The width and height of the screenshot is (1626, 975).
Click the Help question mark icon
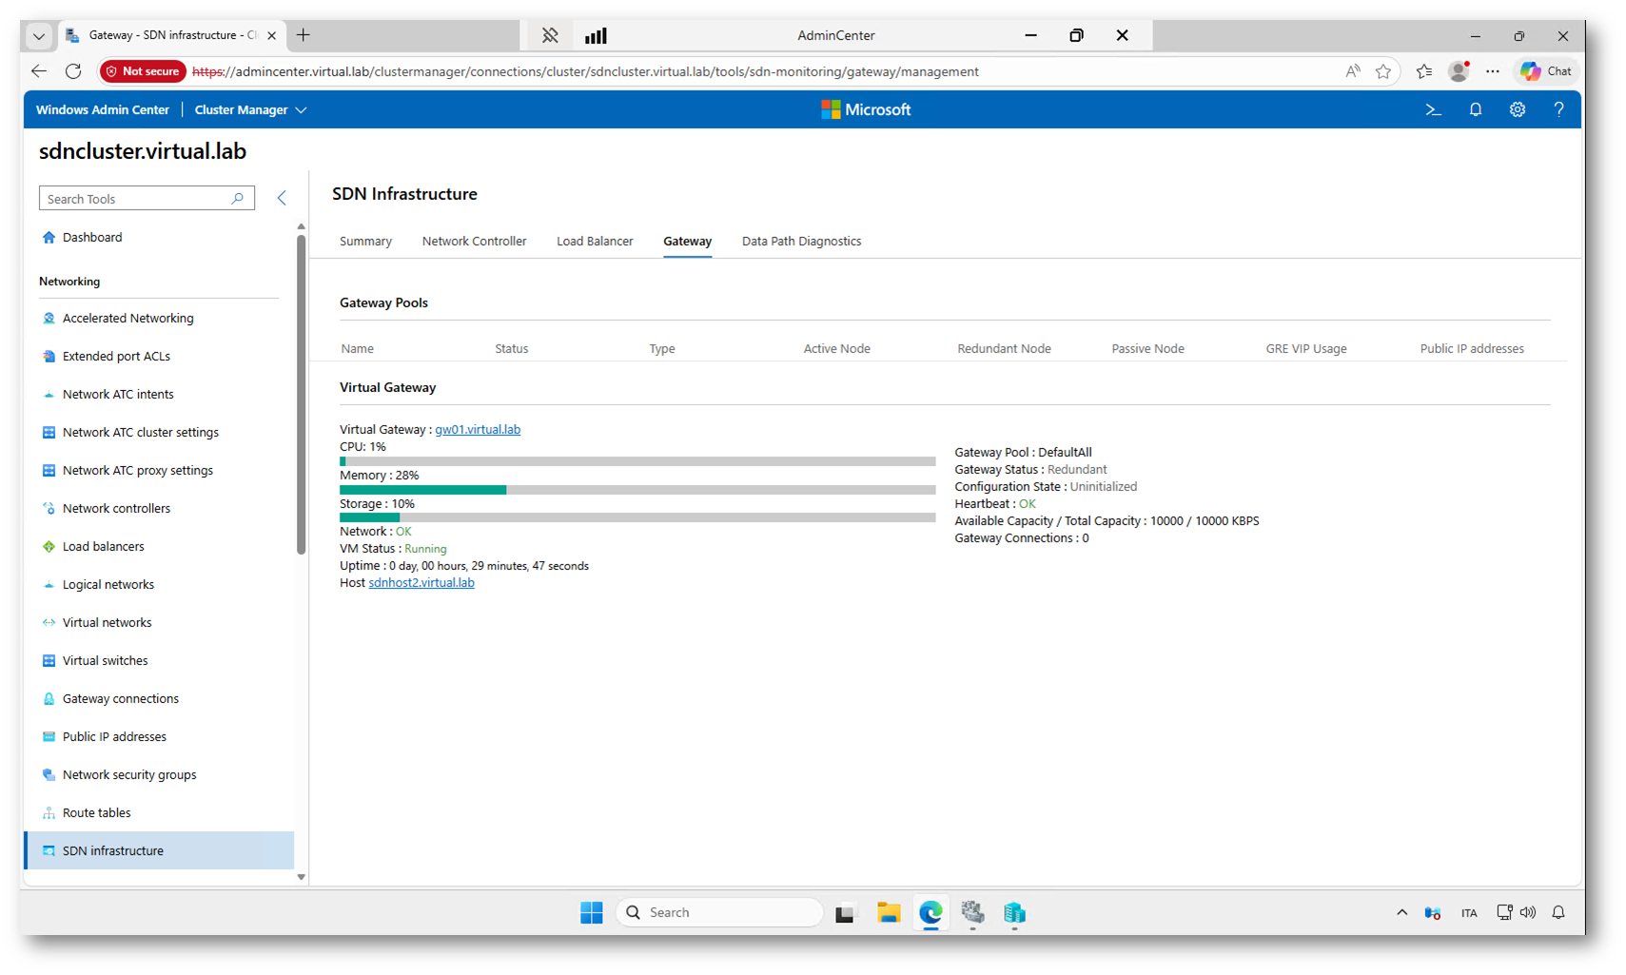click(1558, 110)
